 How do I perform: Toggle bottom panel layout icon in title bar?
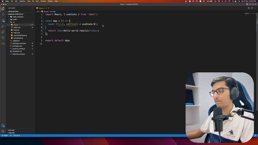coord(250,4)
